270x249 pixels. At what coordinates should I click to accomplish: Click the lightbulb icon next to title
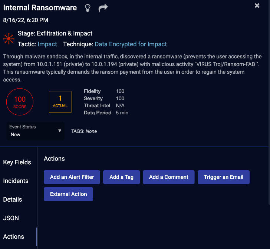pyautogui.click(x=88, y=8)
